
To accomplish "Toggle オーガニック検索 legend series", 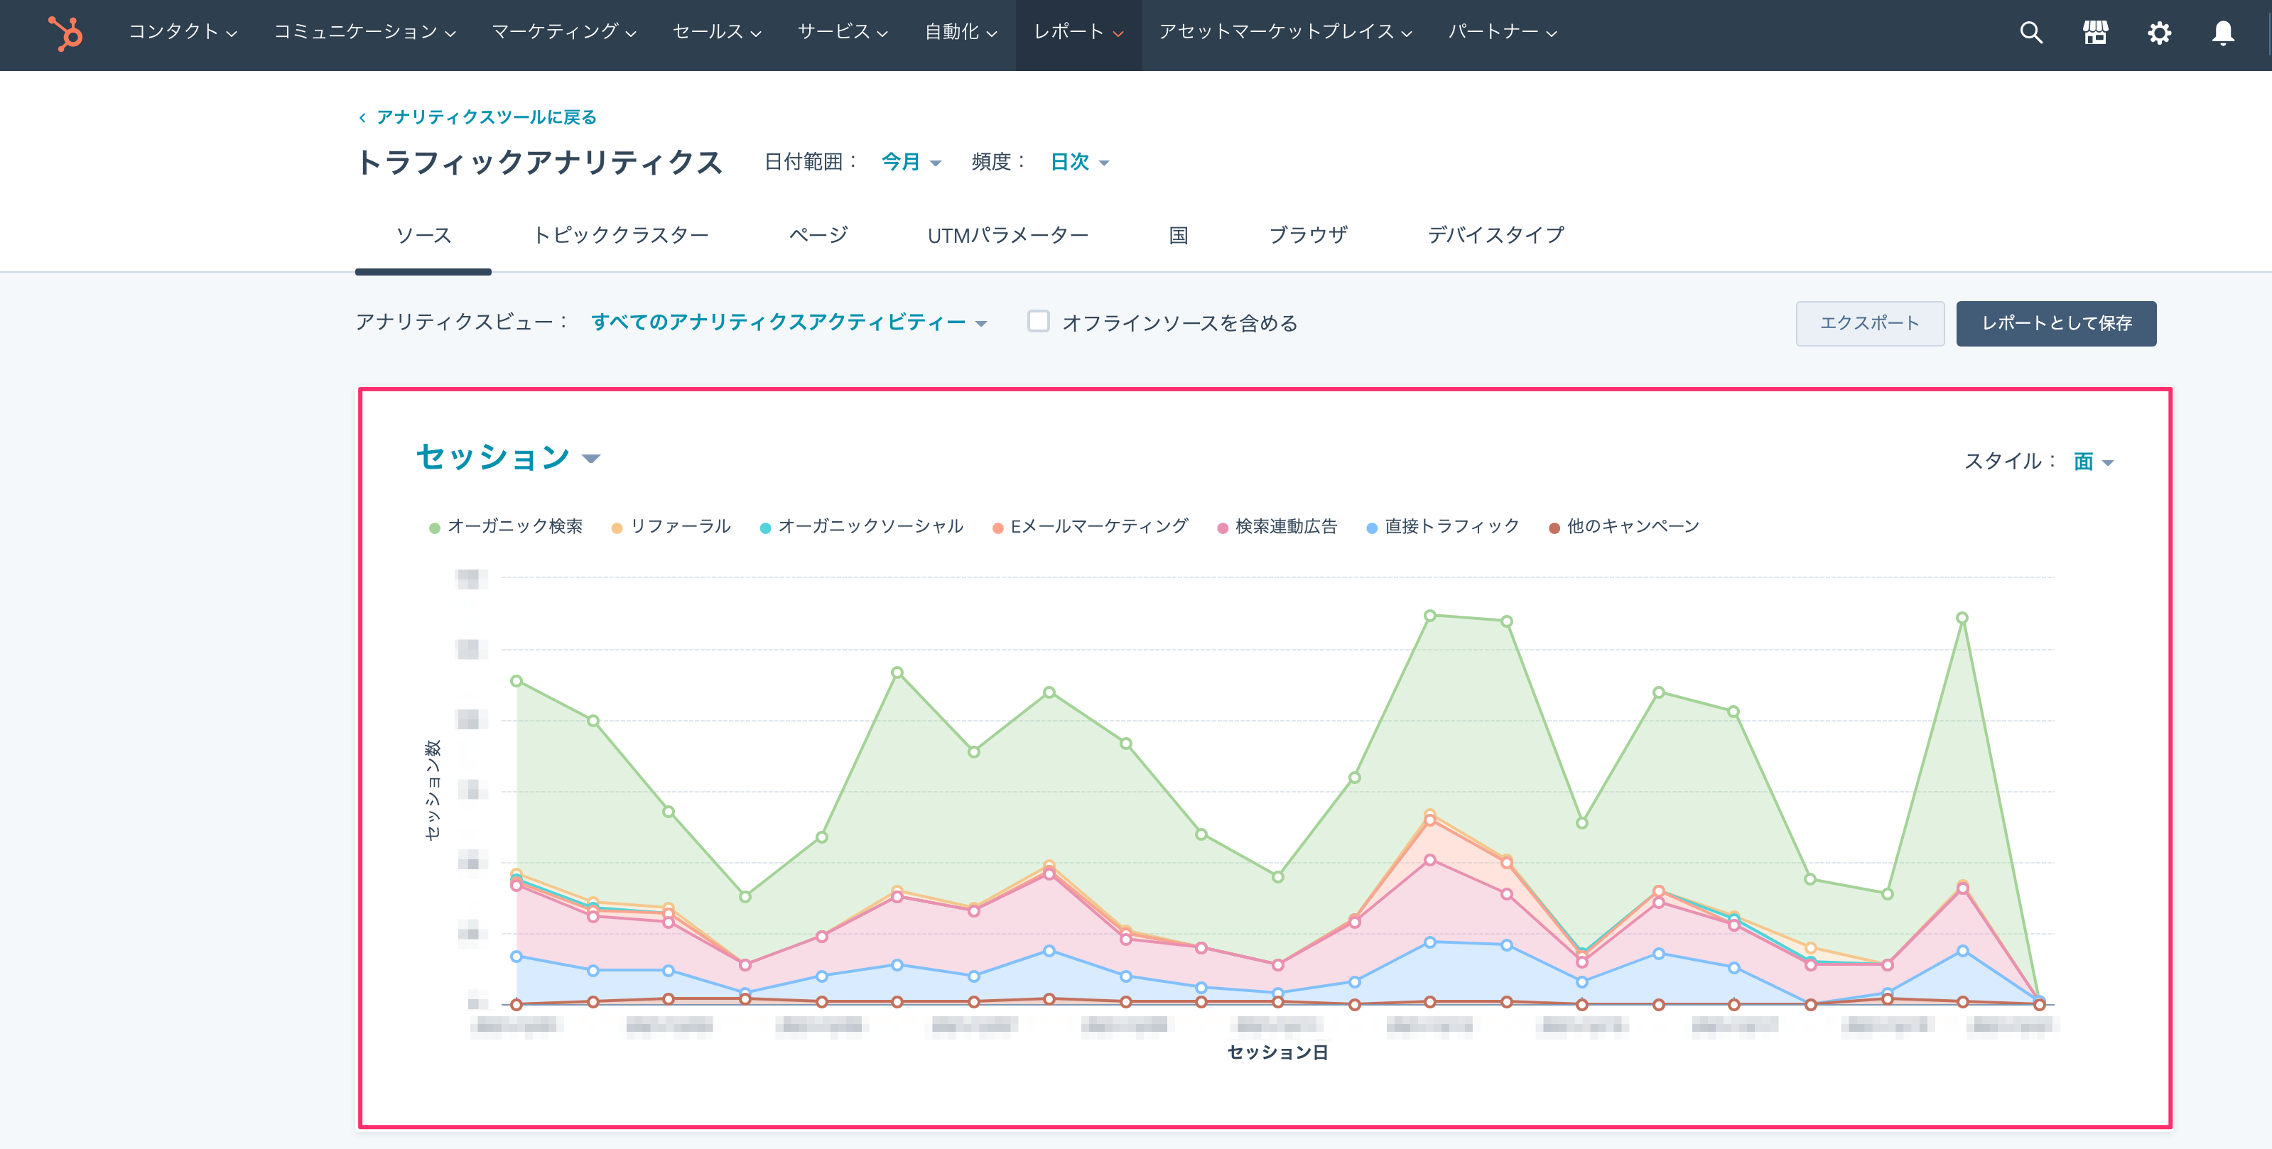I will click(x=505, y=526).
